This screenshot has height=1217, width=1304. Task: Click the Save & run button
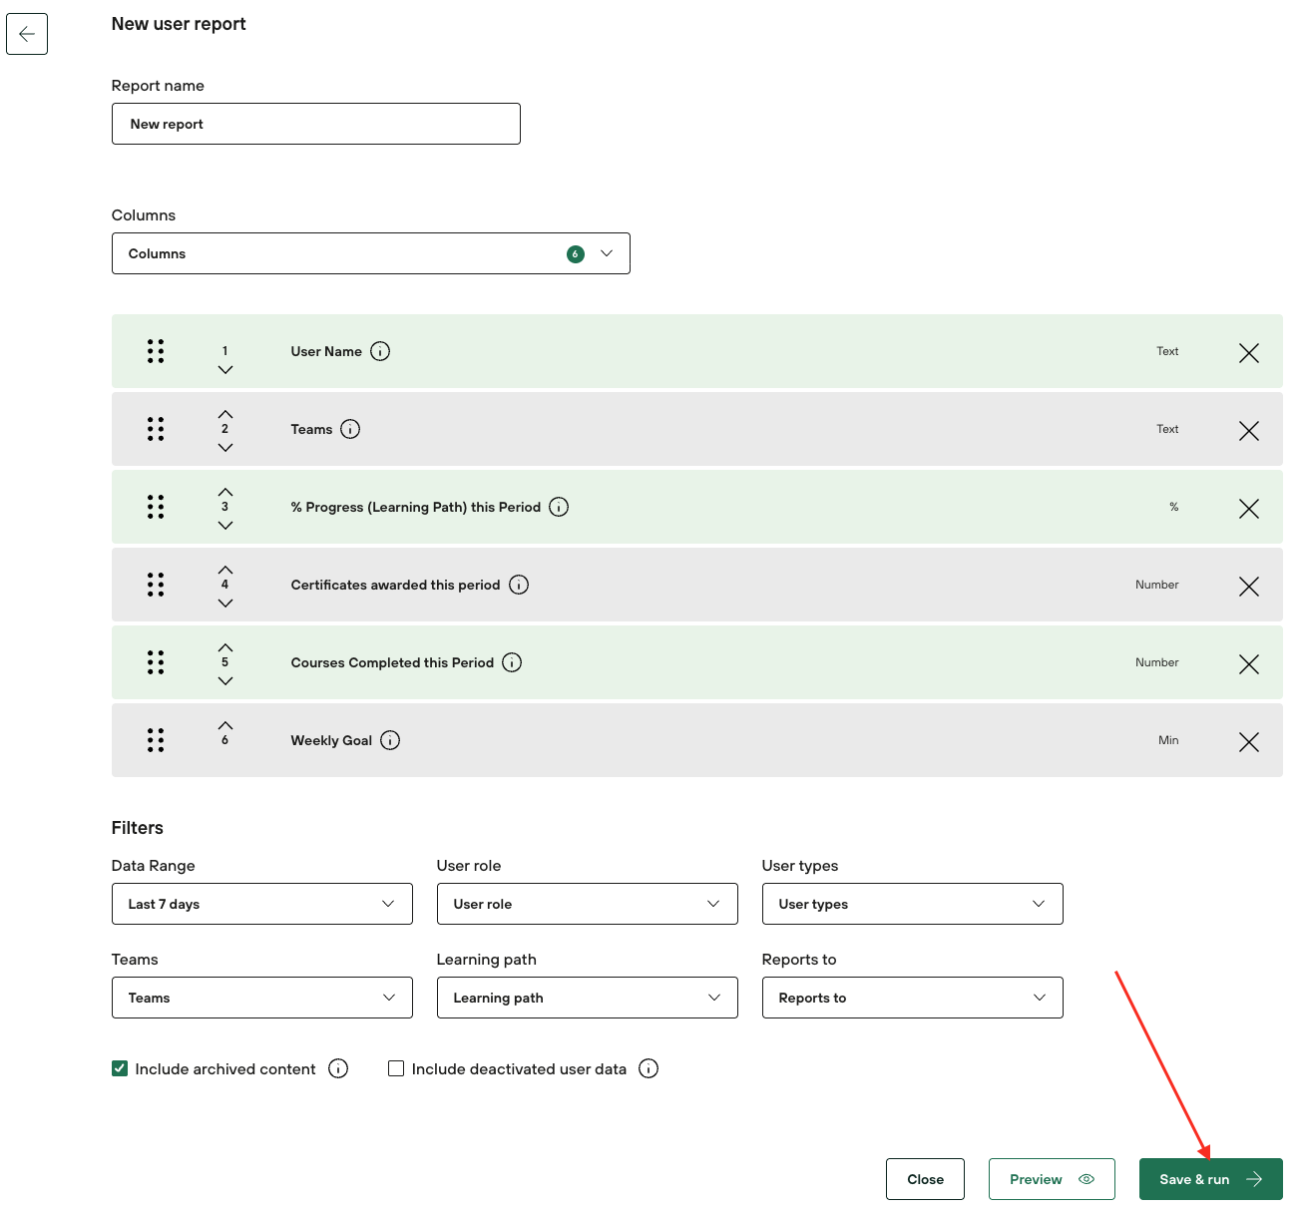point(1210,1179)
